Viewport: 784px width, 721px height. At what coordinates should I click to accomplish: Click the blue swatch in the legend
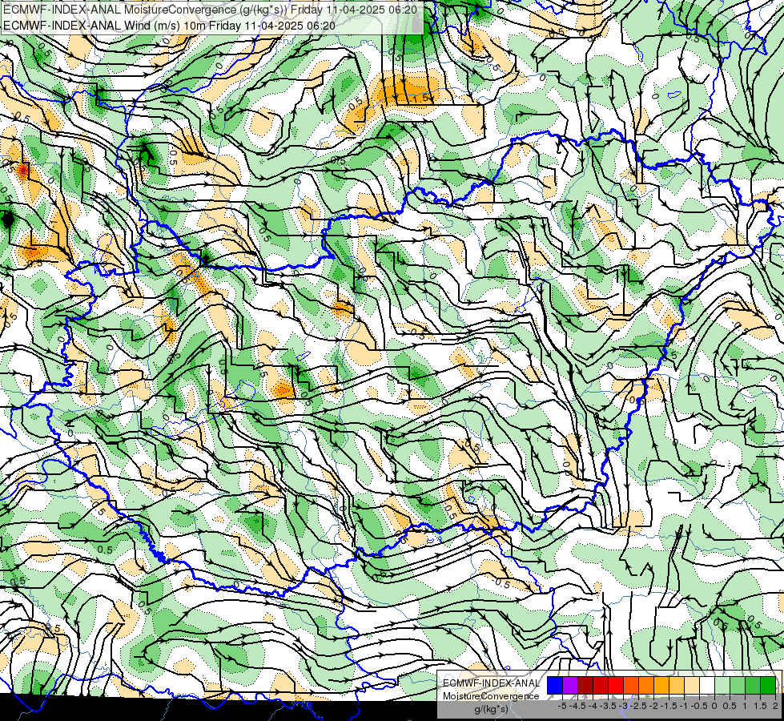pyautogui.click(x=555, y=685)
